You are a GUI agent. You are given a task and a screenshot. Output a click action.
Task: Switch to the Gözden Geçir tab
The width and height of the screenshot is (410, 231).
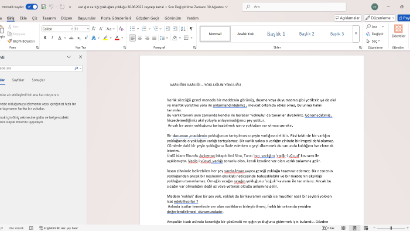pos(148,18)
